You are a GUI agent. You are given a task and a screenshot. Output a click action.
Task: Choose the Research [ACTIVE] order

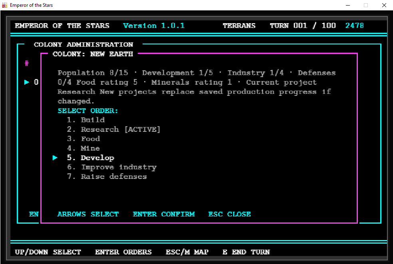pos(113,129)
